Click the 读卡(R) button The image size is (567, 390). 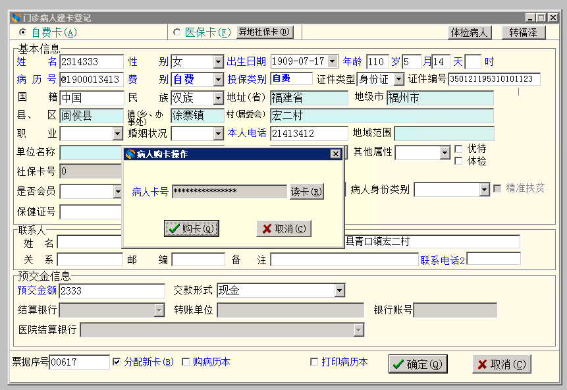click(x=307, y=192)
